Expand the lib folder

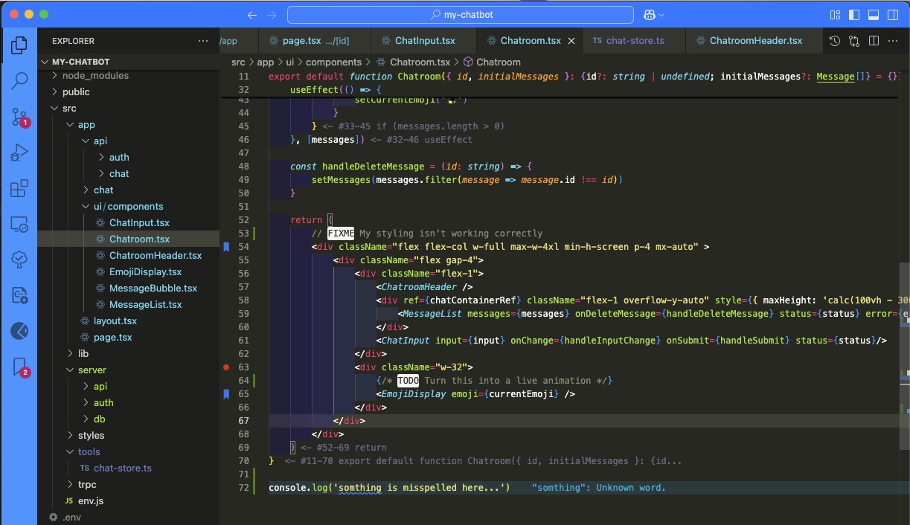(83, 354)
